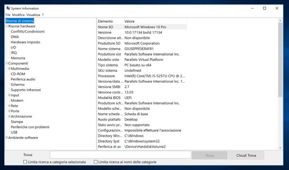The image size is (289, 170).
Task: Select USB in the tree
Action: [14, 132]
